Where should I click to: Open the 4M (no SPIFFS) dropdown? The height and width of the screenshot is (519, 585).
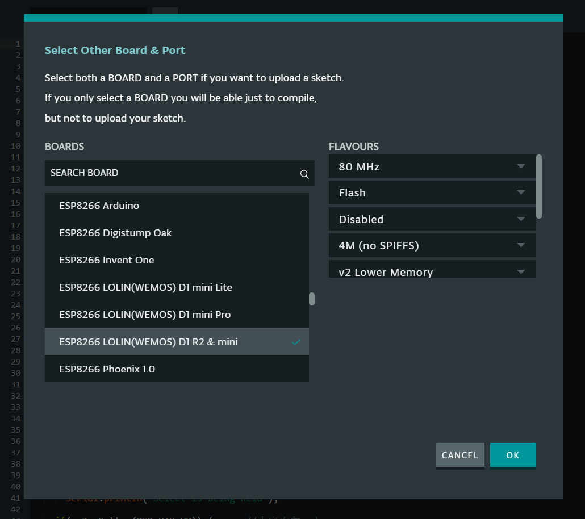[432, 245]
